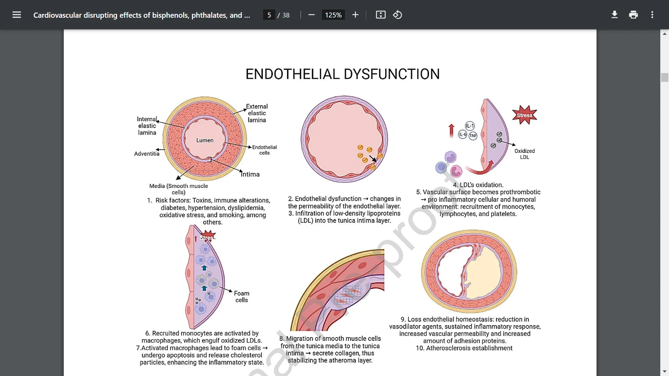The width and height of the screenshot is (669, 376).
Task: Click the scrollbar up arrow
Action: (664, 34)
